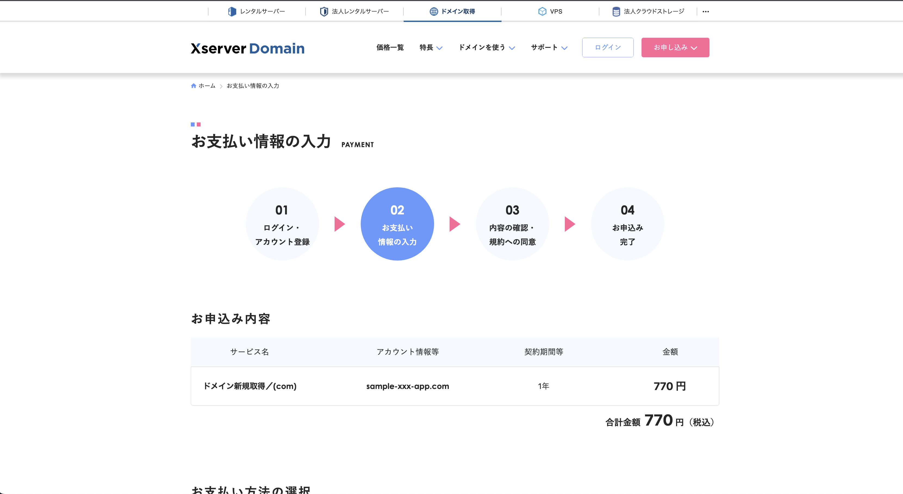The height and width of the screenshot is (494, 903).
Task: Open the ホーム breadcrumb link
Action: (207, 85)
